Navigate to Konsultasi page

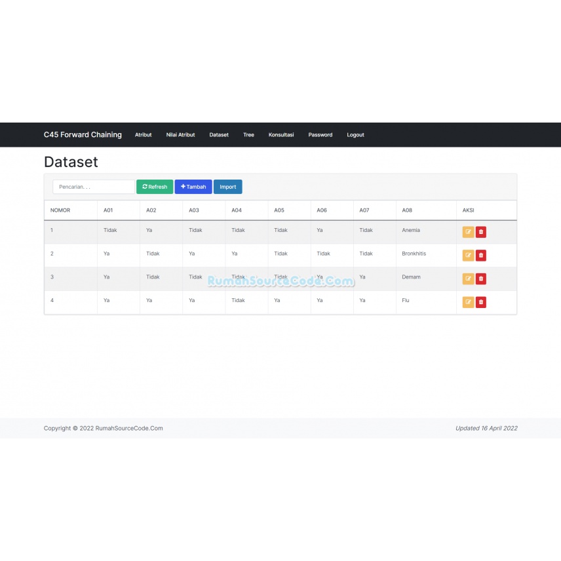(281, 135)
